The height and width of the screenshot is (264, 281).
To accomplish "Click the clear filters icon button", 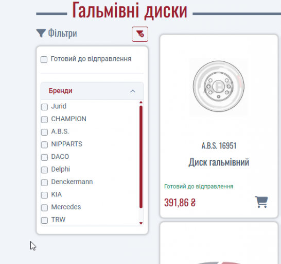I will 140,34.
